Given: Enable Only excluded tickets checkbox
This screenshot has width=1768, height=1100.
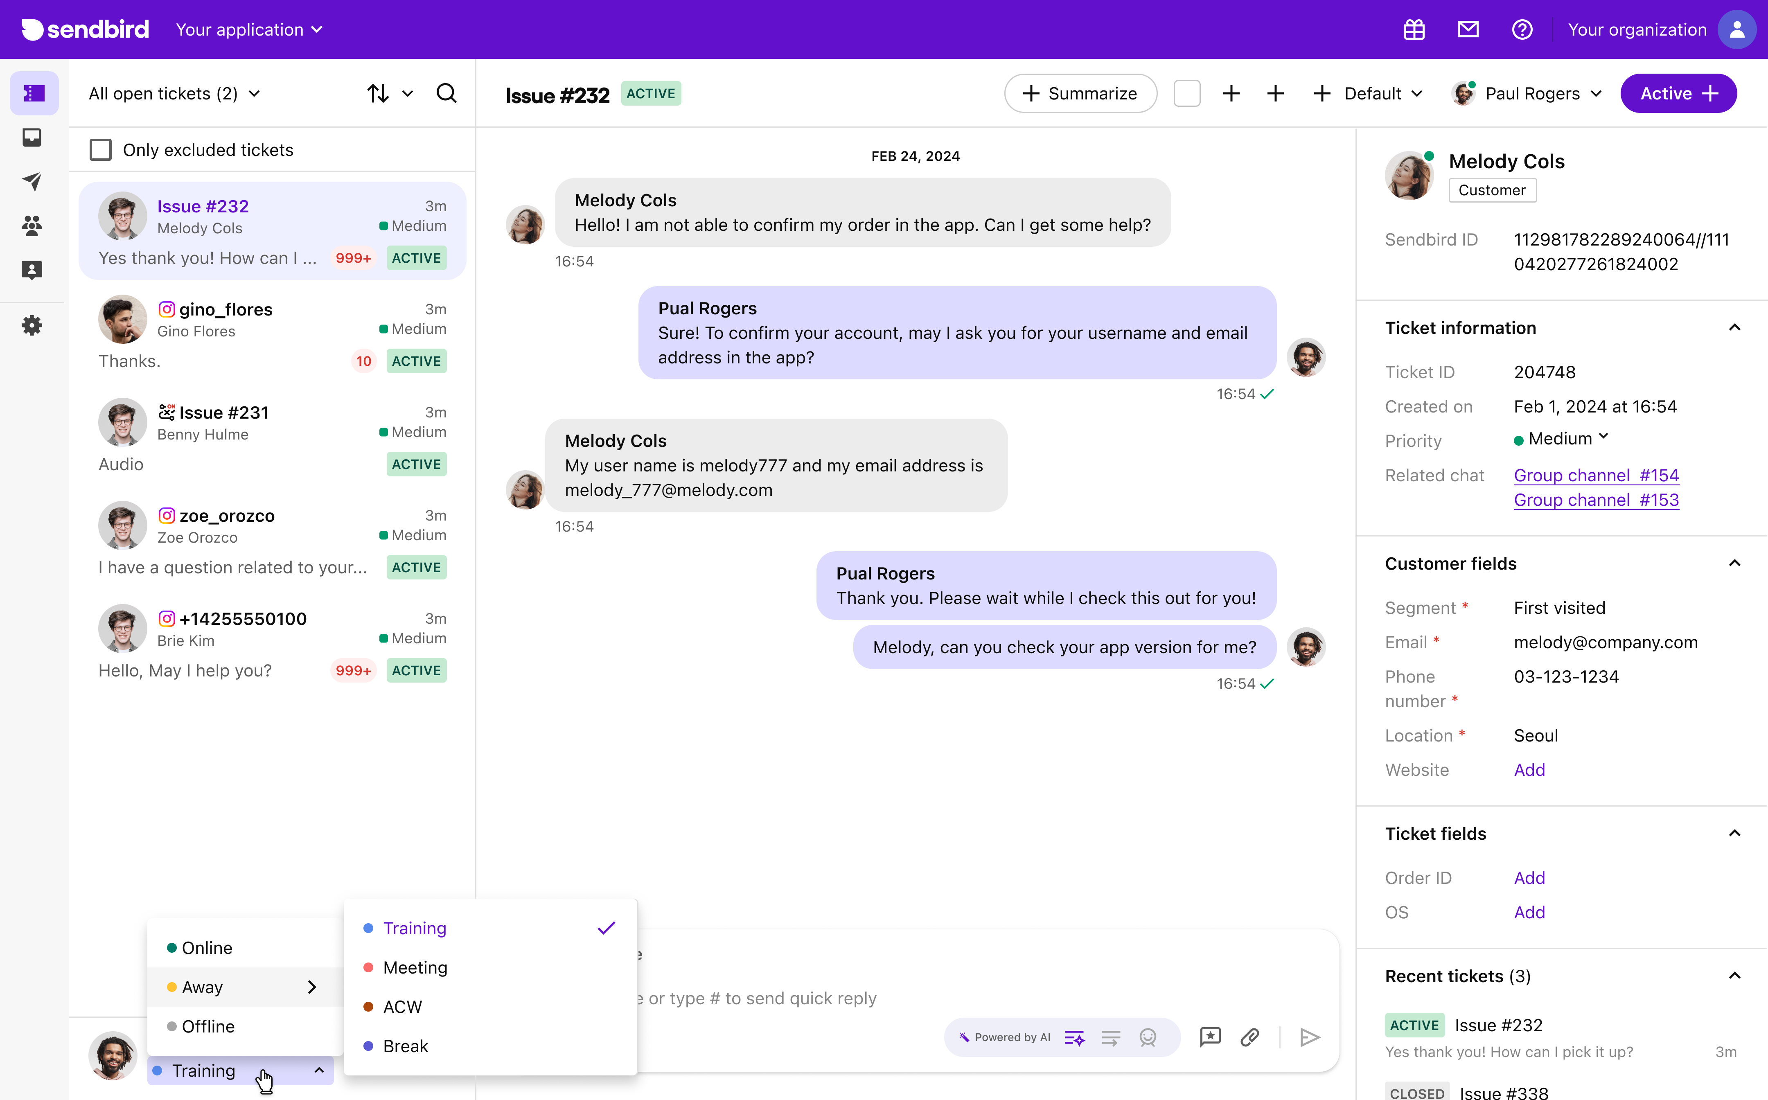Looking at the screenshot, I should pyautogui.click(x=100, y=150).
